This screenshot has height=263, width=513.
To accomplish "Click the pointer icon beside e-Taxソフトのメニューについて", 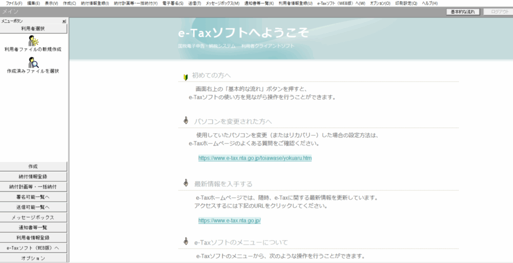I will 186,241.
